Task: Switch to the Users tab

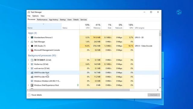Action: (x=69, y=20)
